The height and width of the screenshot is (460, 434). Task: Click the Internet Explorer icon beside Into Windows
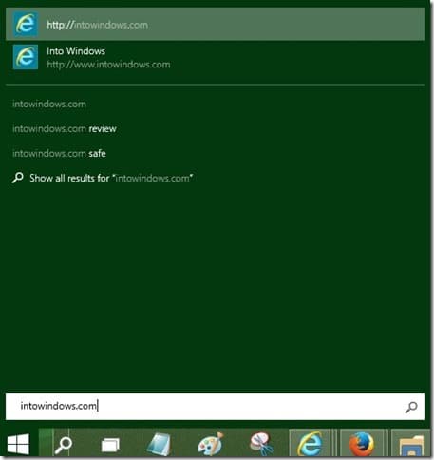(26, 57)
